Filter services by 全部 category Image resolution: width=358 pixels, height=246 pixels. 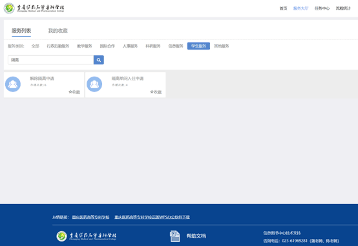pyautogui.click(x=35, y=46)
